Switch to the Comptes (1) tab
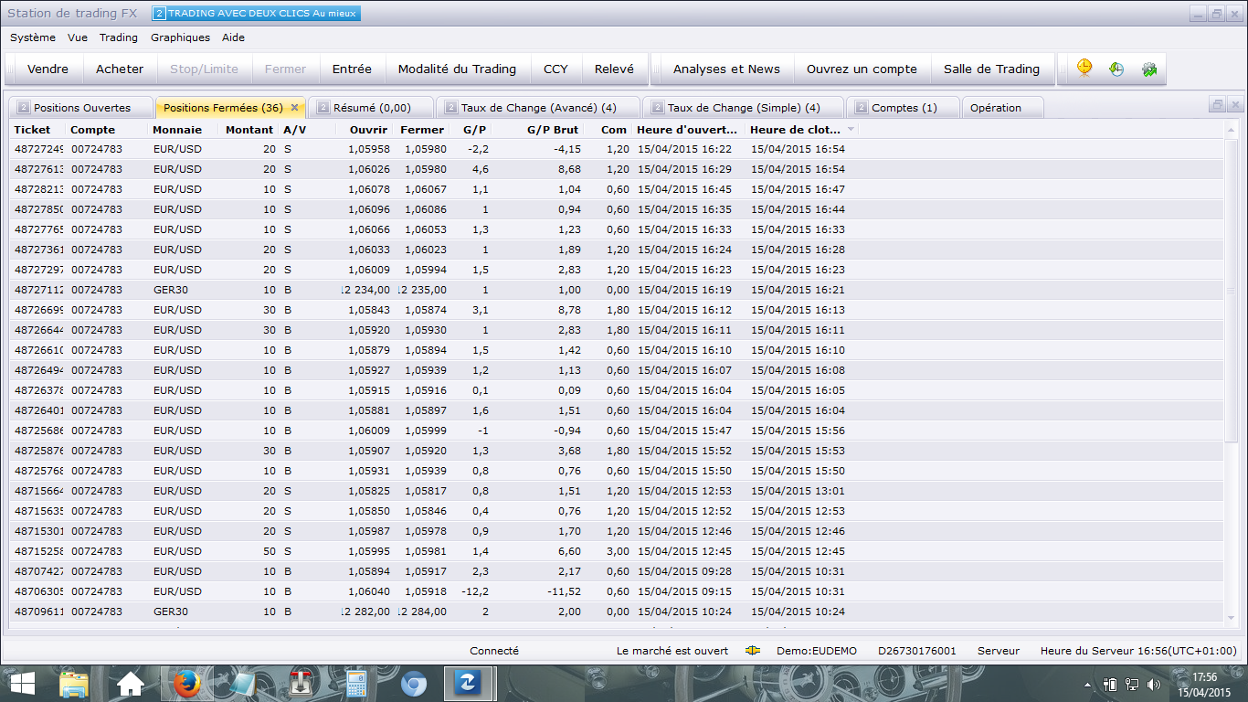Image resolution: width=1248 pixels, height=702 pixels. click(x=903, y=108)
